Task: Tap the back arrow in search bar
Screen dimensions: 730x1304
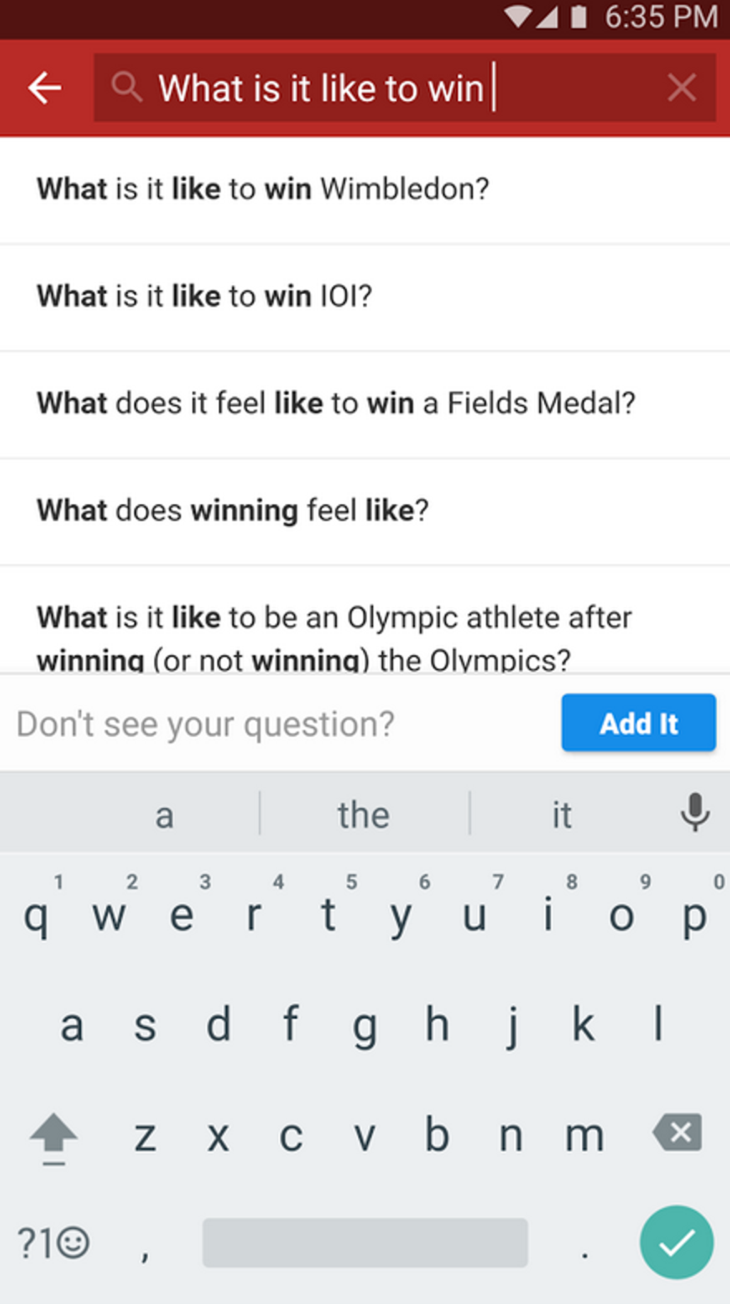Action: click(44, 88)
